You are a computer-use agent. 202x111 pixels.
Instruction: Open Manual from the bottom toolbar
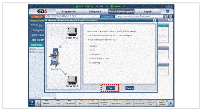pyautogui.click(x=46, y=103)
